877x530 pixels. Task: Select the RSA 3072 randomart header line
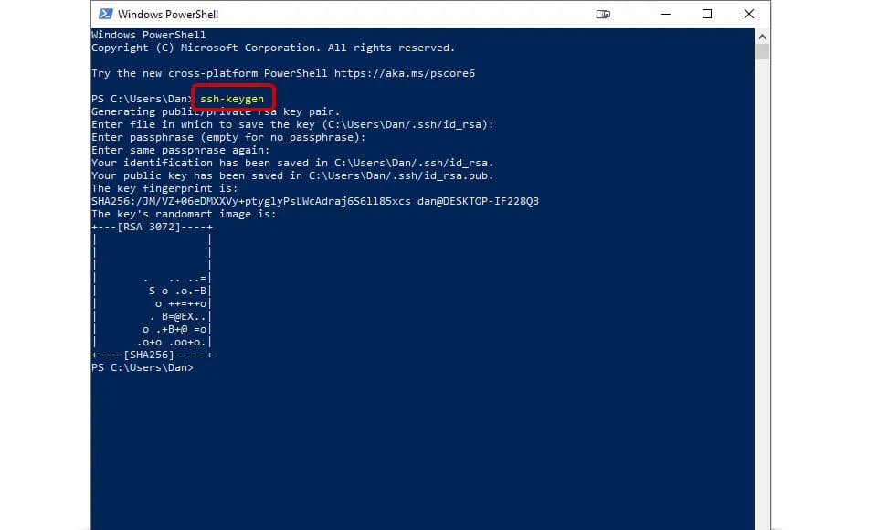tap(152, 226)
